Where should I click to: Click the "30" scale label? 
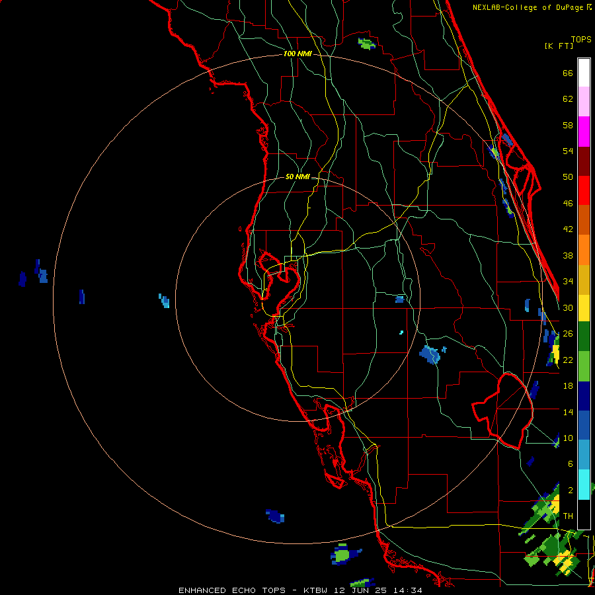tap(568, 307)
